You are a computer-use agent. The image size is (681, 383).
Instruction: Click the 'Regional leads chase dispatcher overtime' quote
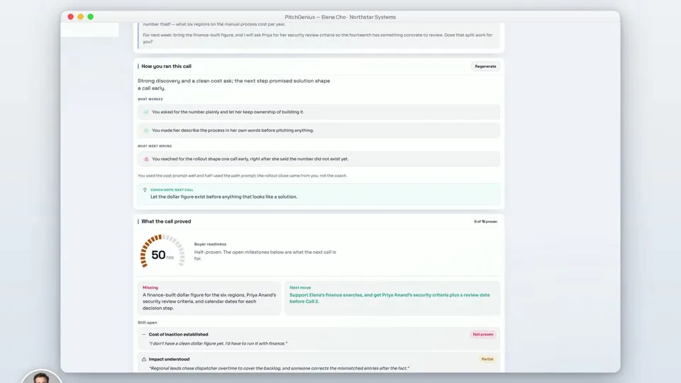279,368
